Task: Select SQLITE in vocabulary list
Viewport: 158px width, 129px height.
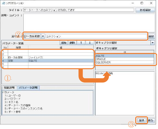Action: (125, 56)
